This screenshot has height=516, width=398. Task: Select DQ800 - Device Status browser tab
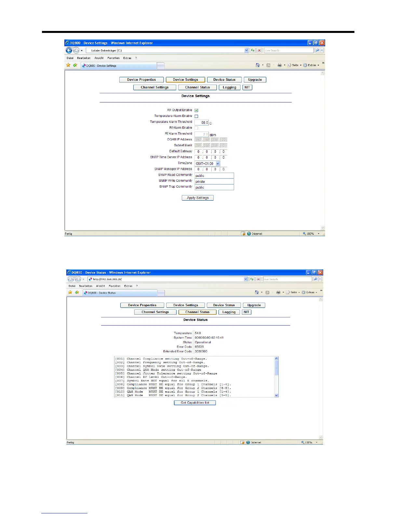point(120,293)
